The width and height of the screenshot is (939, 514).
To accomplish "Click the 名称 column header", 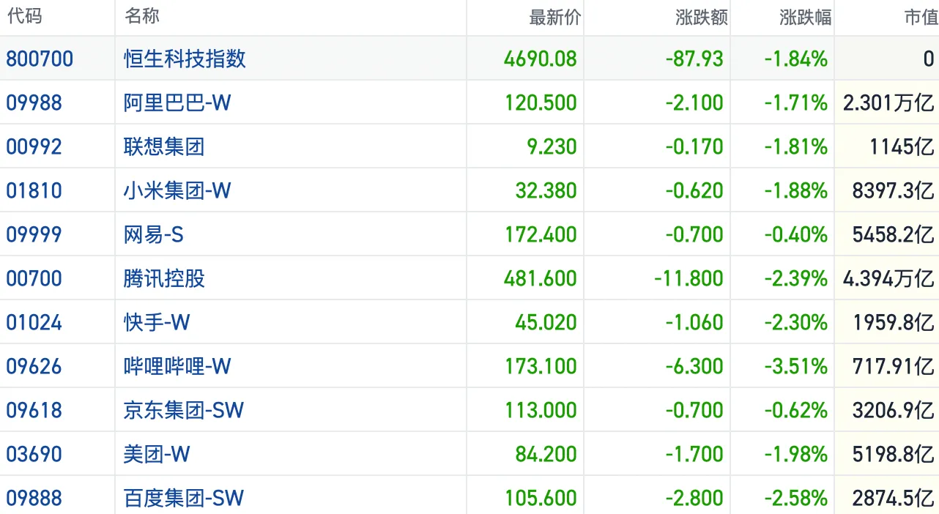I will click(x=142, y=17).
